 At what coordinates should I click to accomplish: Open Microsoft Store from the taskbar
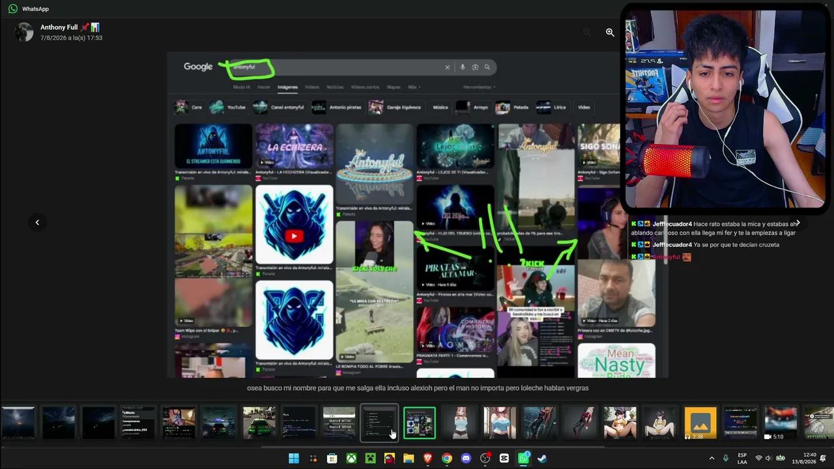tap(332, 459)
